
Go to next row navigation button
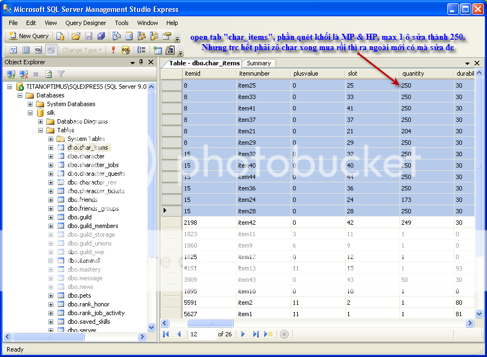(x=243, y=334)
